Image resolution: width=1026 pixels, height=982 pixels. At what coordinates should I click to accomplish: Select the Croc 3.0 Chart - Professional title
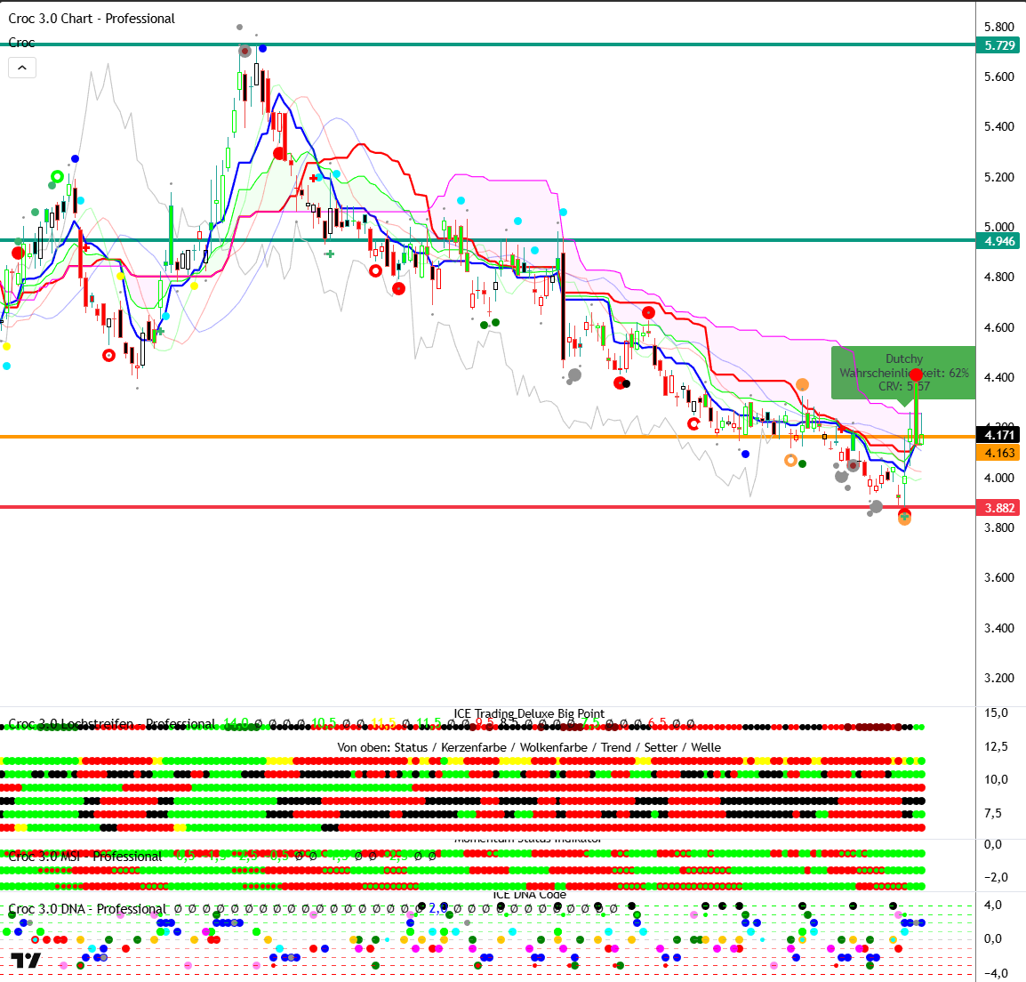point(92,19)
